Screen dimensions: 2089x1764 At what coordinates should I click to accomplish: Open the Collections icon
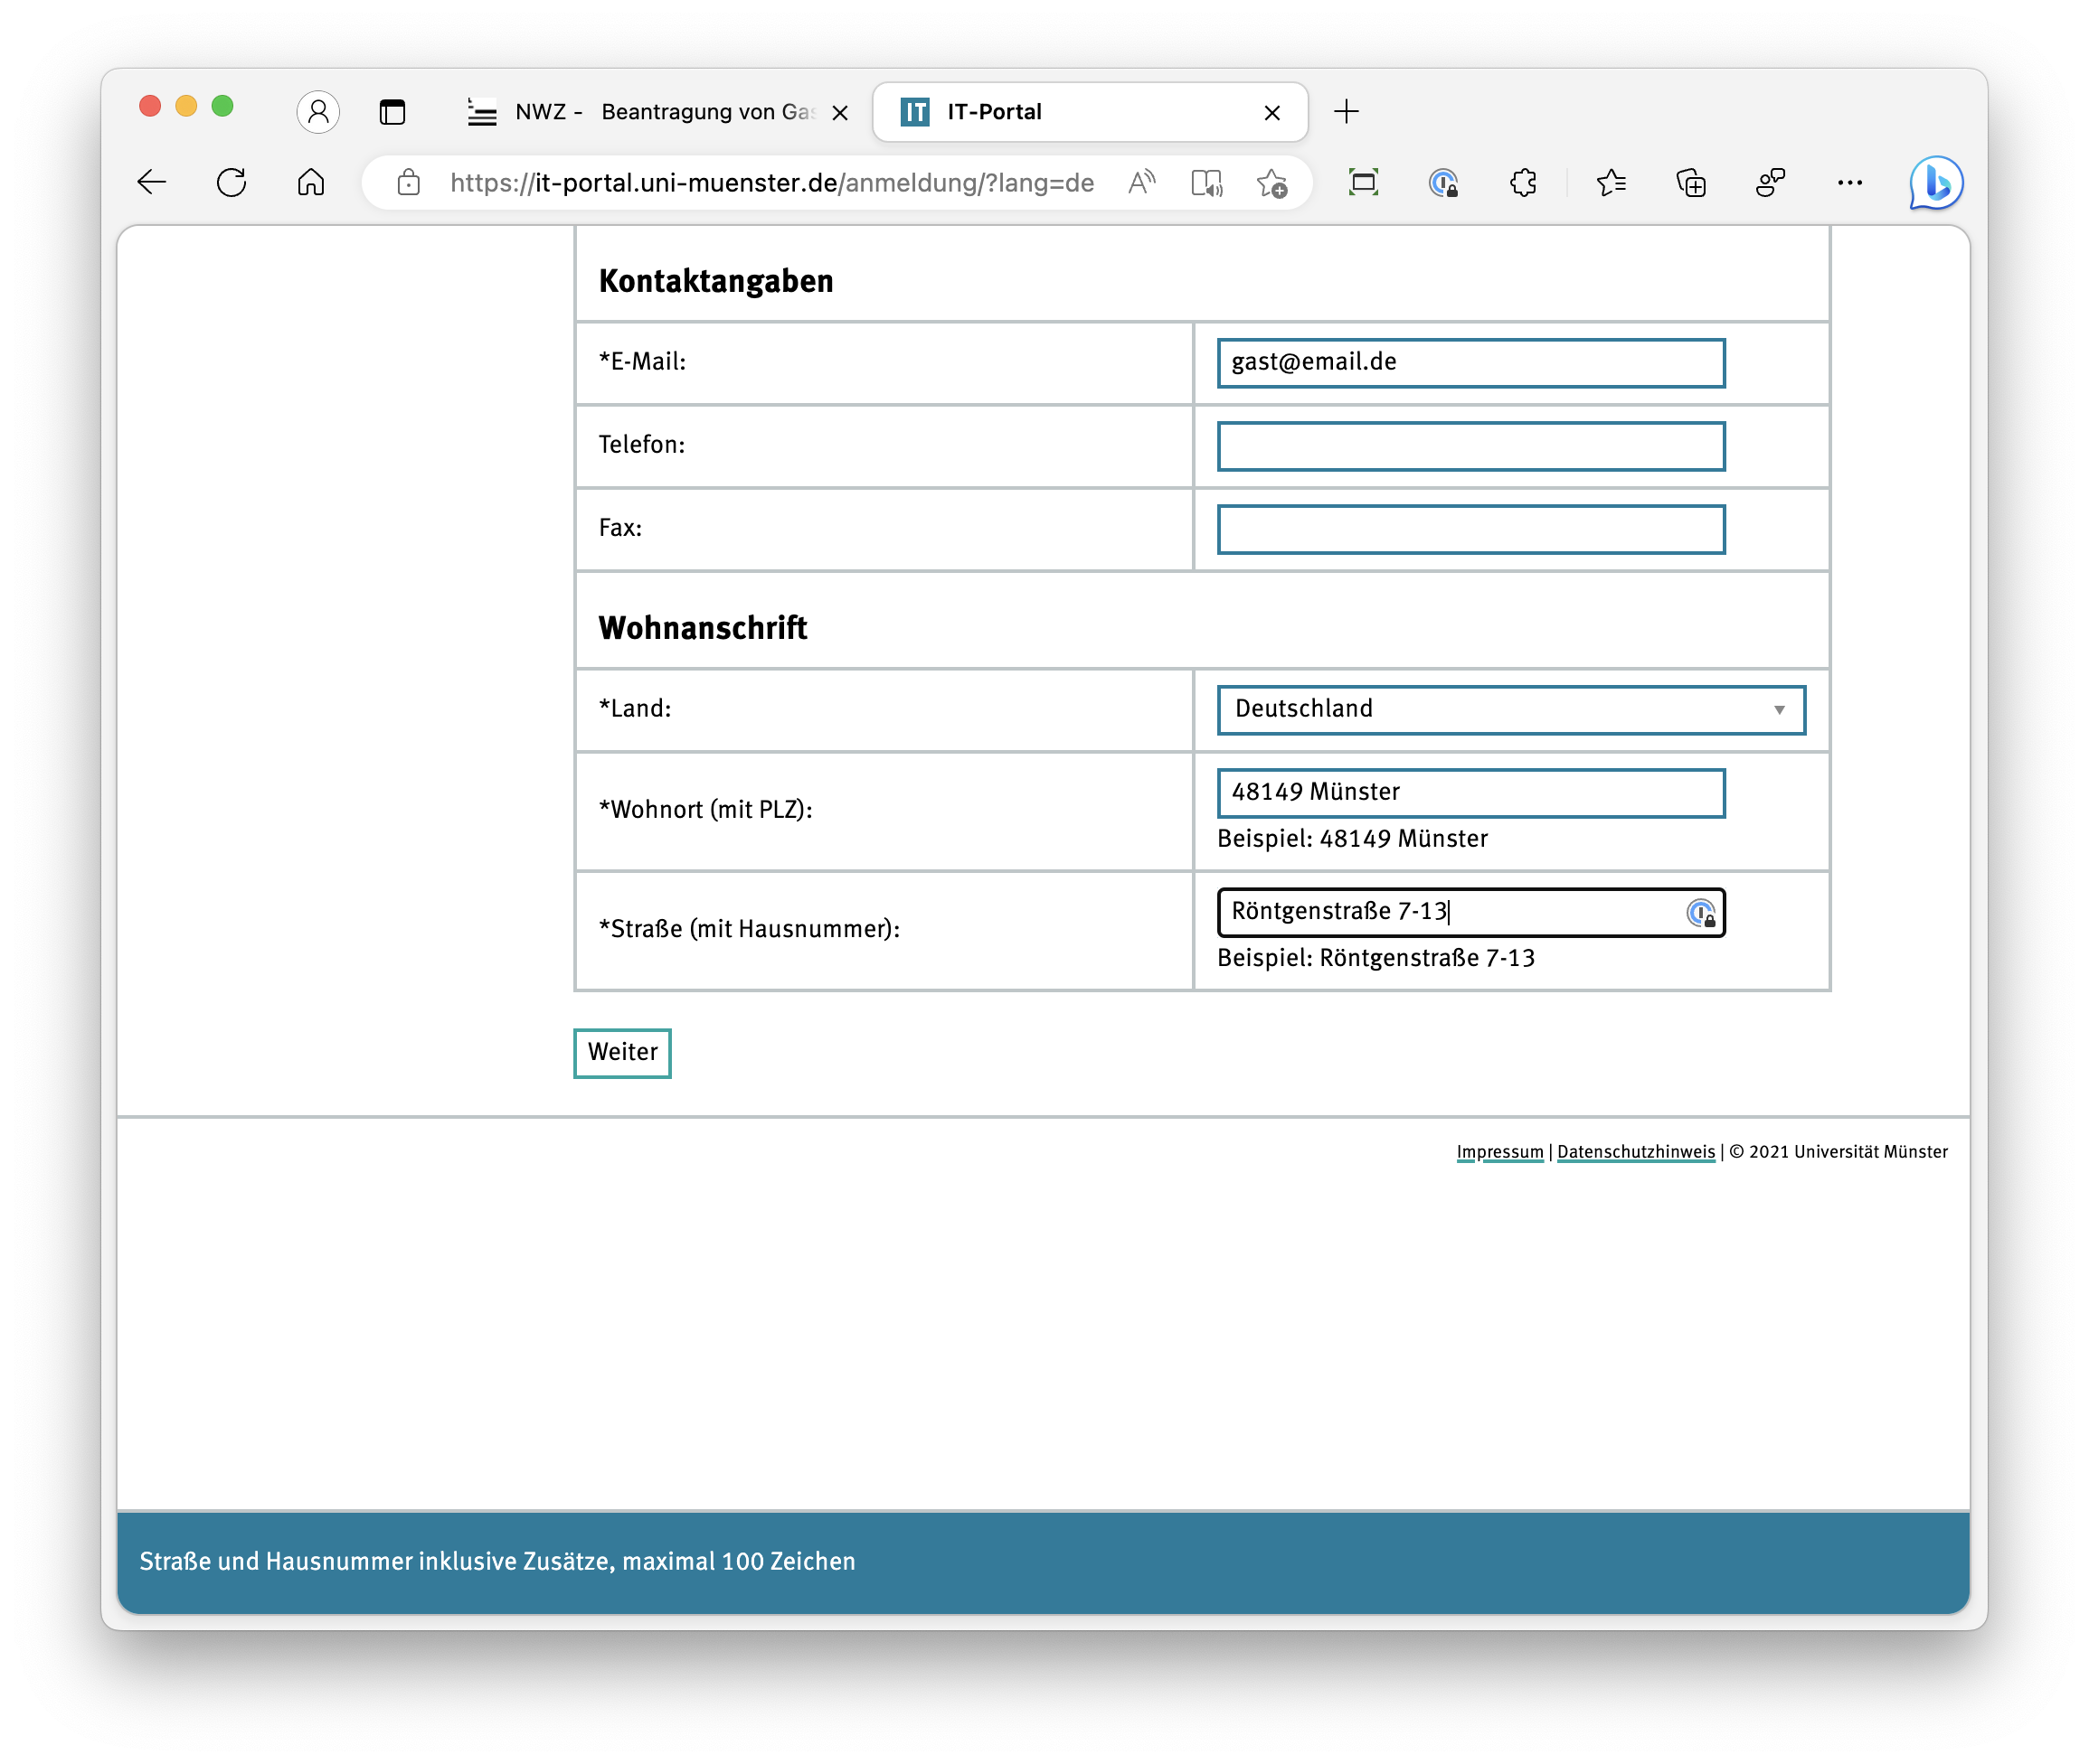pos(1691,183)
